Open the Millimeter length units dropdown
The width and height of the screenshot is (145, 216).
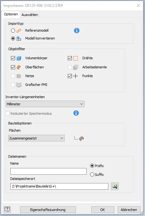pyautogui.click(x=45, y=104)
